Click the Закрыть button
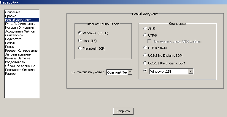The height and width of the screenshot is (117, 227). (123, 111)
